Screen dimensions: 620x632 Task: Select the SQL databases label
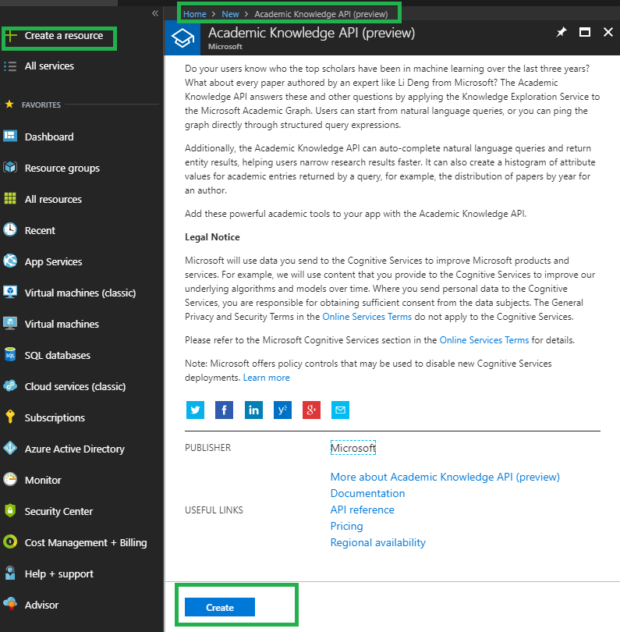click(57, 355)
